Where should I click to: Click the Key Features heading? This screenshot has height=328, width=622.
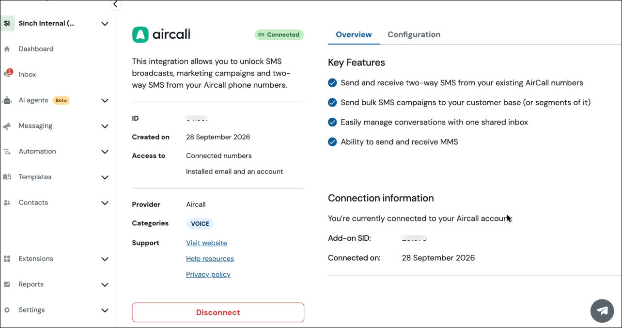tap(357, 62)
